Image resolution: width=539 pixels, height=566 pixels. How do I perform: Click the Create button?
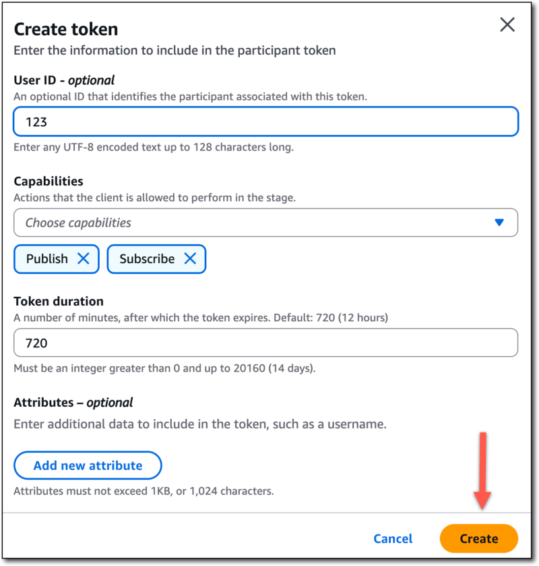(x=479, y=538)
